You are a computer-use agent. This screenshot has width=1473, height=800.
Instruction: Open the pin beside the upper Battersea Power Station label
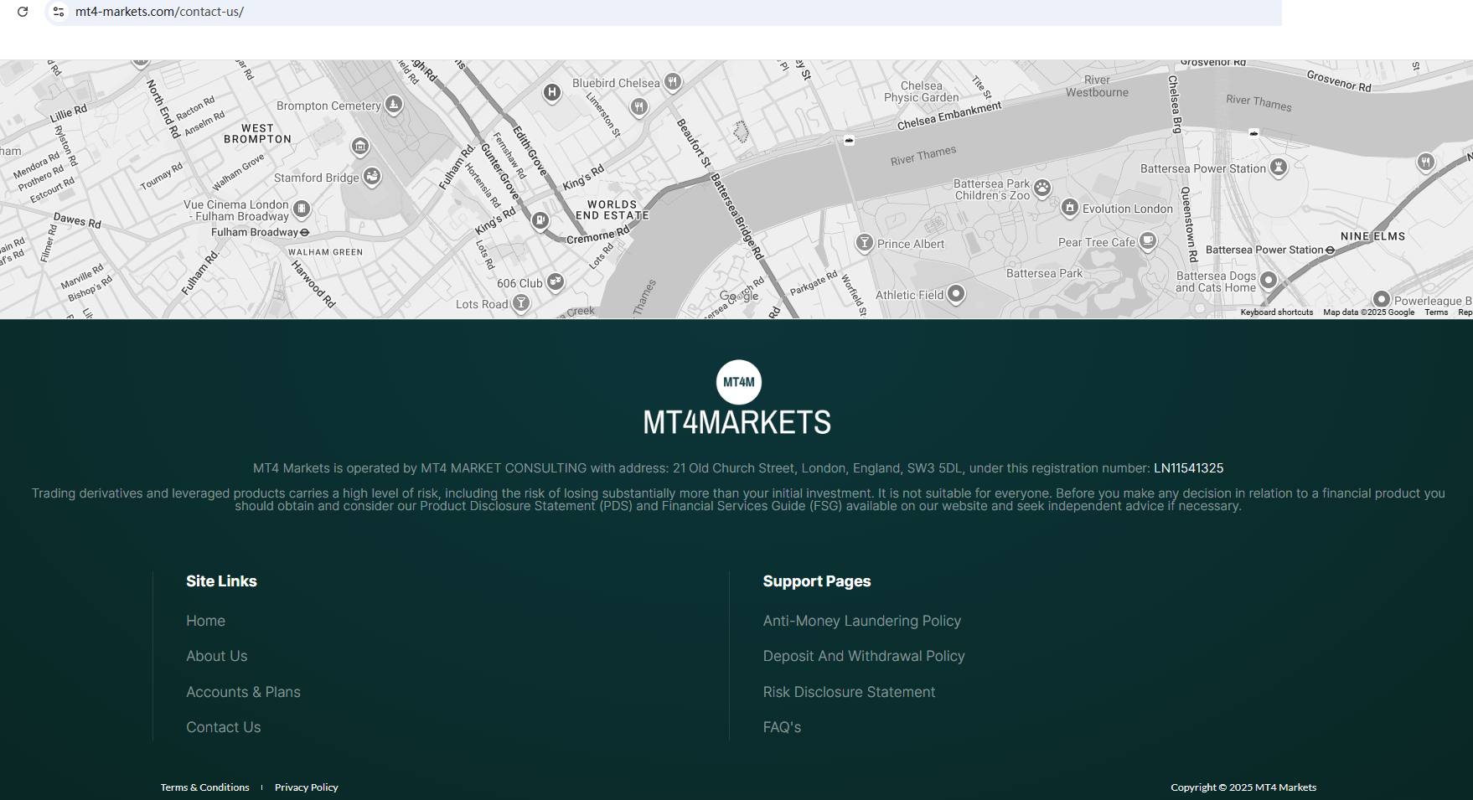click(1279, 168)
